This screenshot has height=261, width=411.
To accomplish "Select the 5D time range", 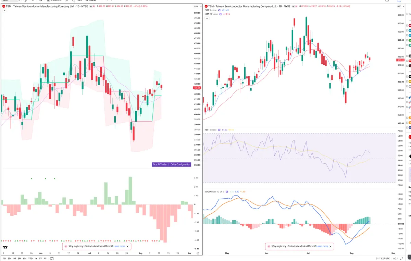I will click(x=9, y=258).
